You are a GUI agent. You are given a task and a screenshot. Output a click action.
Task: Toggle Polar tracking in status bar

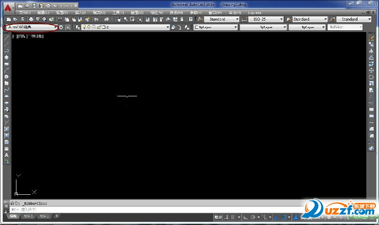[x=253, y=217]
